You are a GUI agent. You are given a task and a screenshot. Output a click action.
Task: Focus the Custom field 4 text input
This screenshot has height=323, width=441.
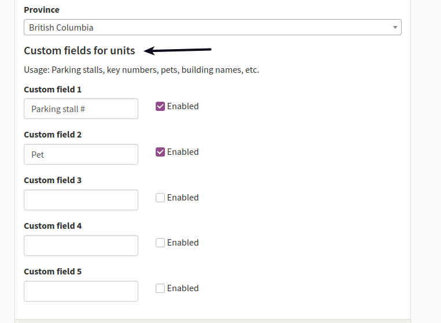pos(81,246)
